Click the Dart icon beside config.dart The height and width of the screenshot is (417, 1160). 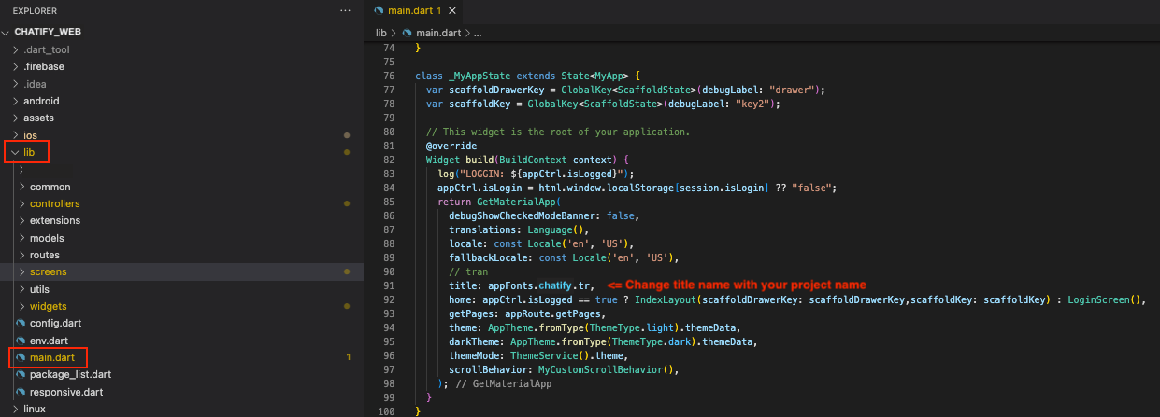(21, 323)
